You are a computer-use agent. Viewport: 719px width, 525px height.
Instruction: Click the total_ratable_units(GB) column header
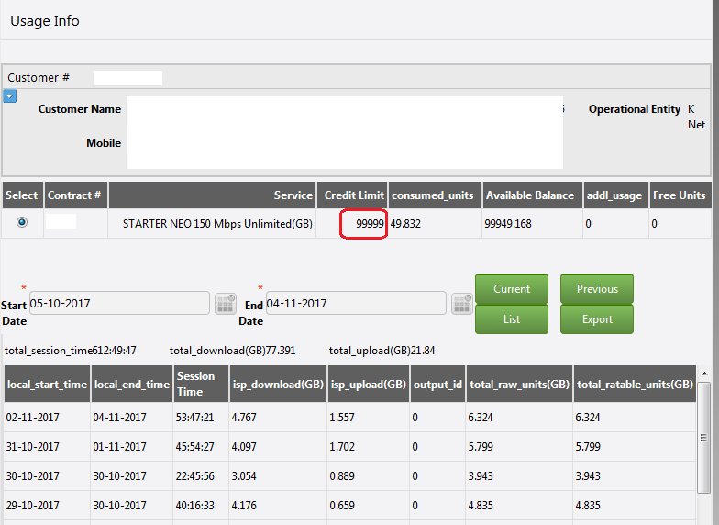pyautogui.click(x=635, y=384)
